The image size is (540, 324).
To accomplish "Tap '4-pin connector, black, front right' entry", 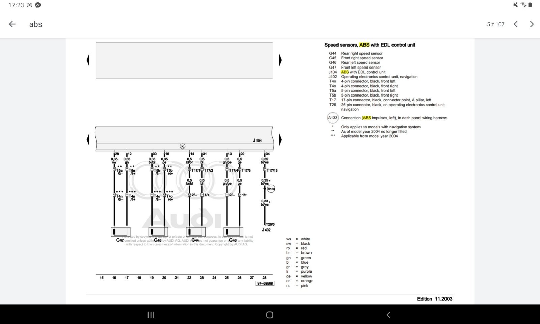I will pos(369,86).
